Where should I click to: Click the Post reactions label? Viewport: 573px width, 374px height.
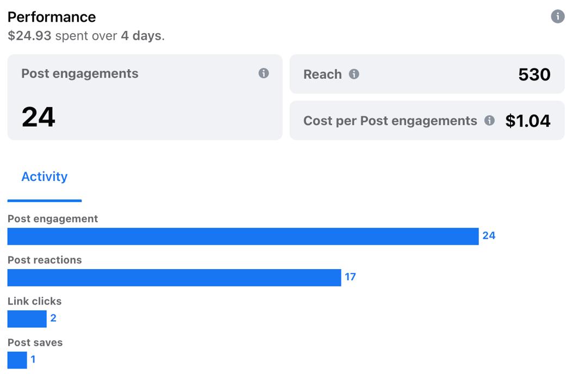coord(45,260)
